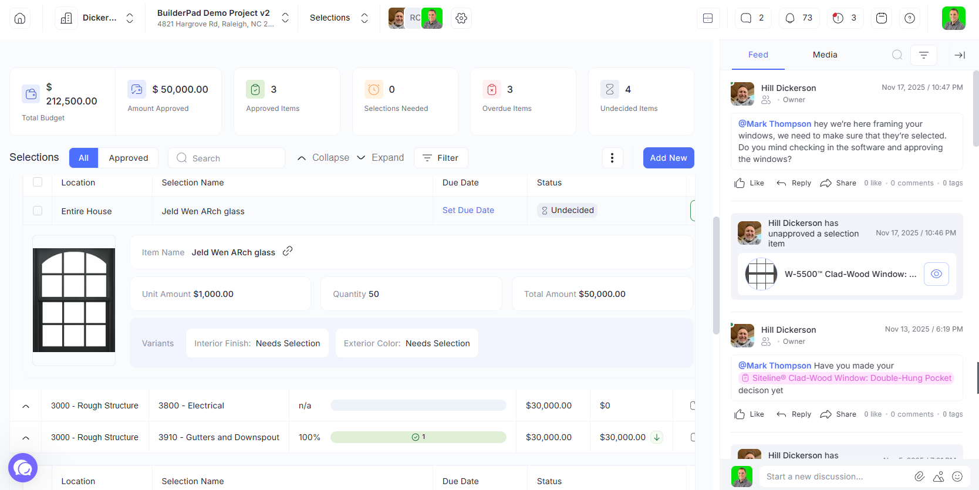Click the emoji icon in discussion box
Viewport: 979px width, 490px height.
[957, 477]
